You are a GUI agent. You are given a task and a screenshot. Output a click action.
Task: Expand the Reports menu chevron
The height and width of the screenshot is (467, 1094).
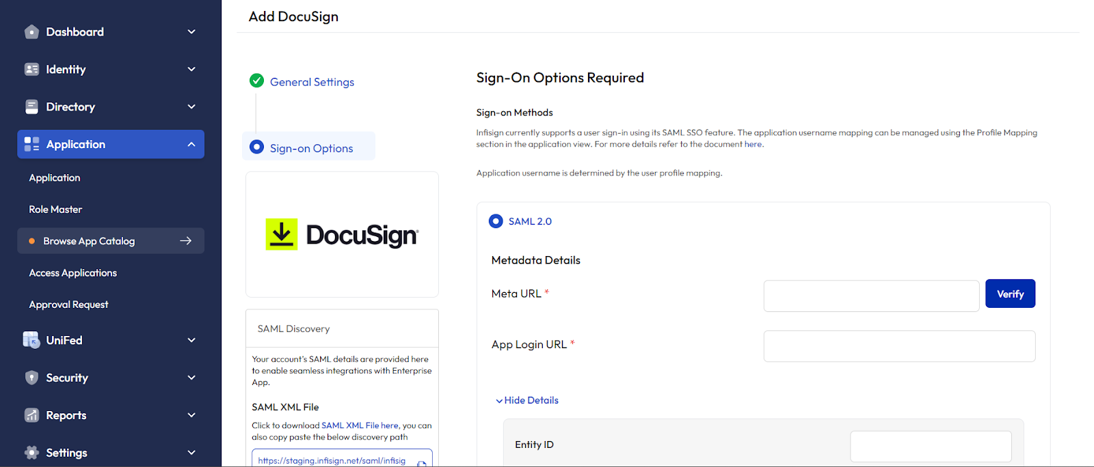point(191,415)
